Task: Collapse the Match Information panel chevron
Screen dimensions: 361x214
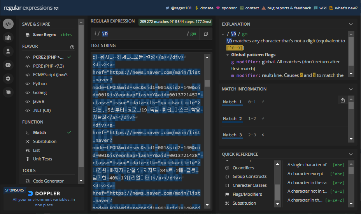Action: tap(350, 89)
